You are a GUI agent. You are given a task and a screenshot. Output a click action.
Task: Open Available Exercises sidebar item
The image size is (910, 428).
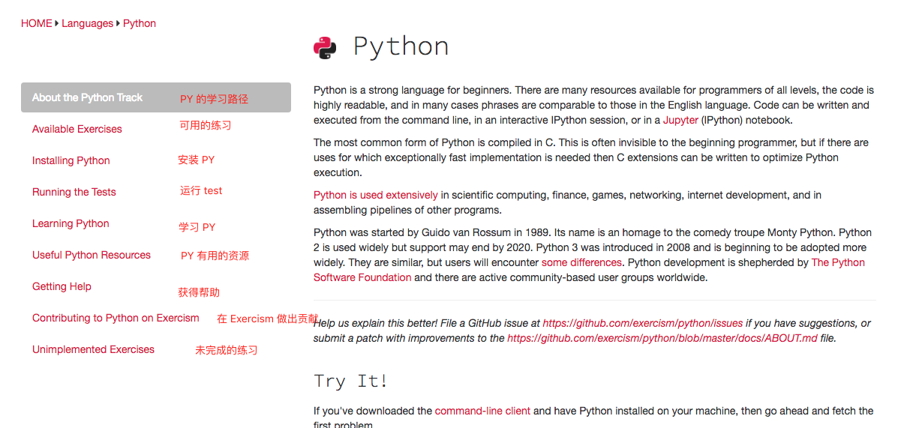(77, 129)
